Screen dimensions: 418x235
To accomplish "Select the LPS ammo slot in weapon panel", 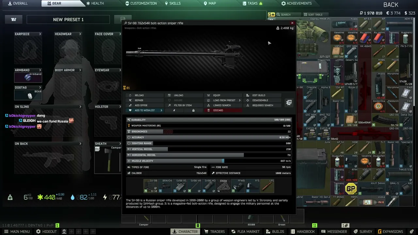I will pos(267,186).
